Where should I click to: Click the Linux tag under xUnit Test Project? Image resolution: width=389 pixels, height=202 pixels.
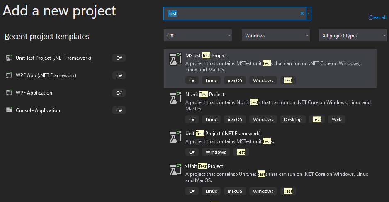(212, 191)
